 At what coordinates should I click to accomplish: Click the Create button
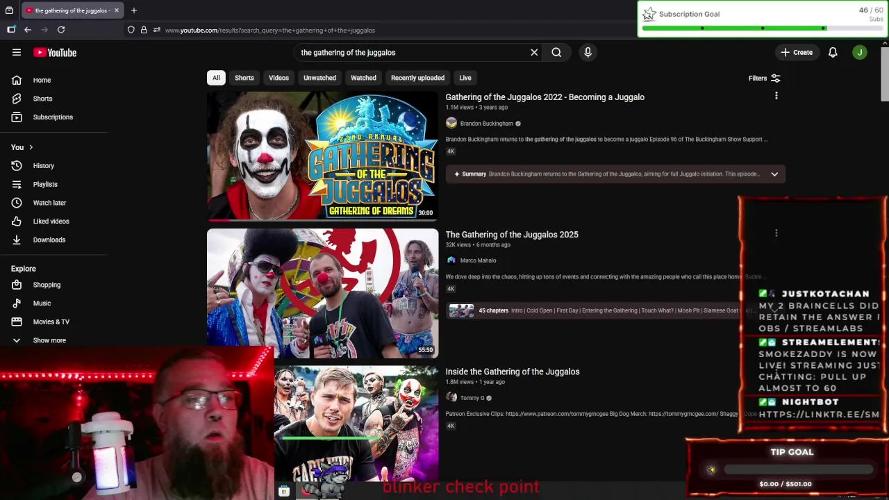click(797, 52)
